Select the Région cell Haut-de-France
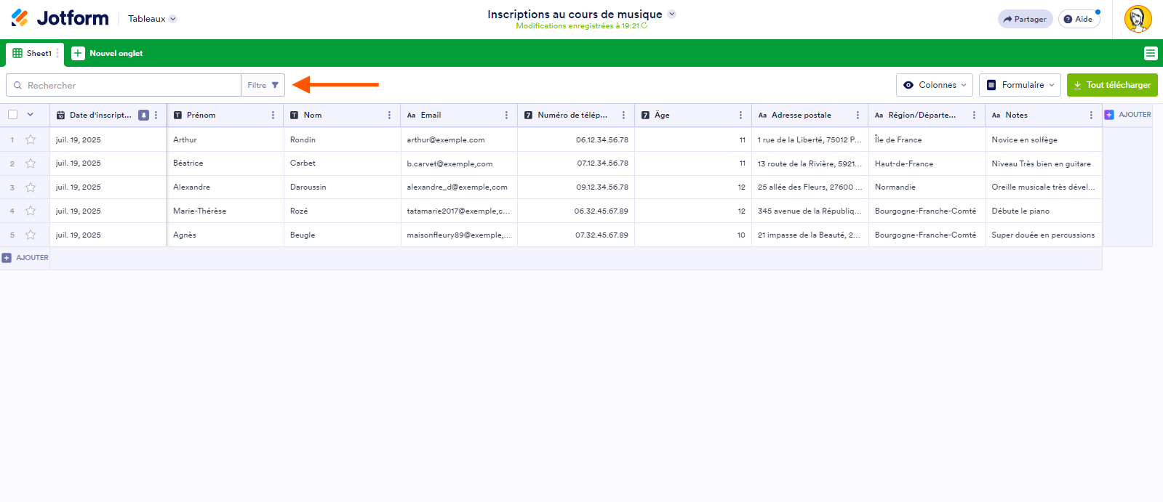1163x502 pixels. [x=927, y=163]
